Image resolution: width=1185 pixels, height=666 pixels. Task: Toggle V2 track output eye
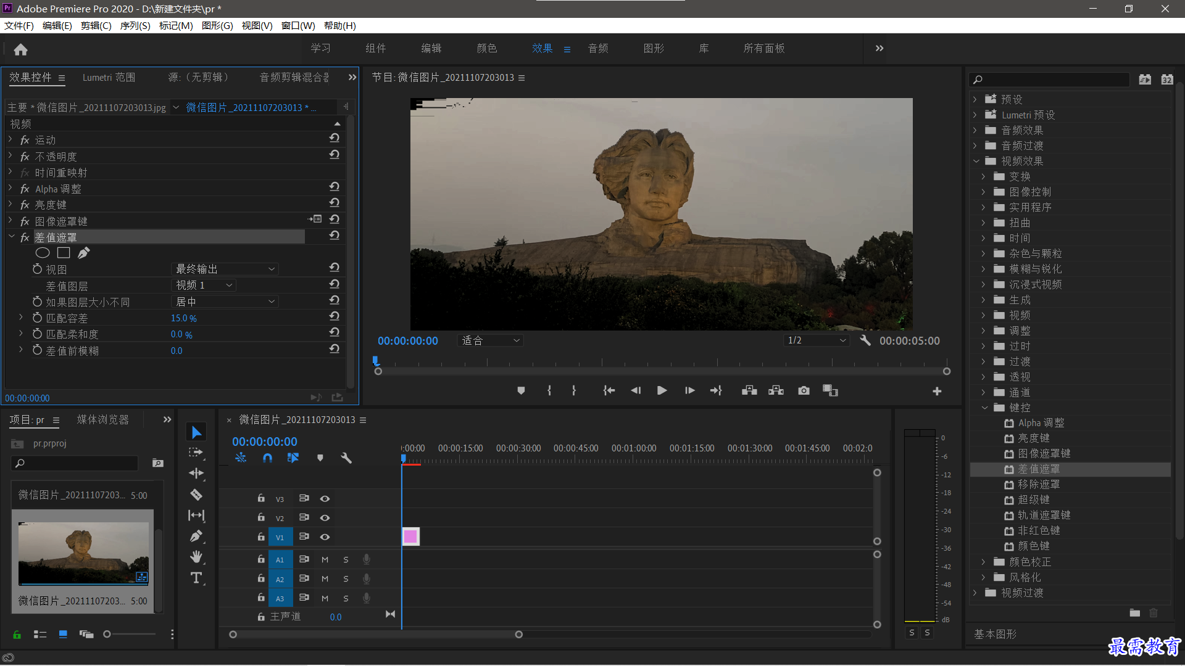tap(325, 518)
